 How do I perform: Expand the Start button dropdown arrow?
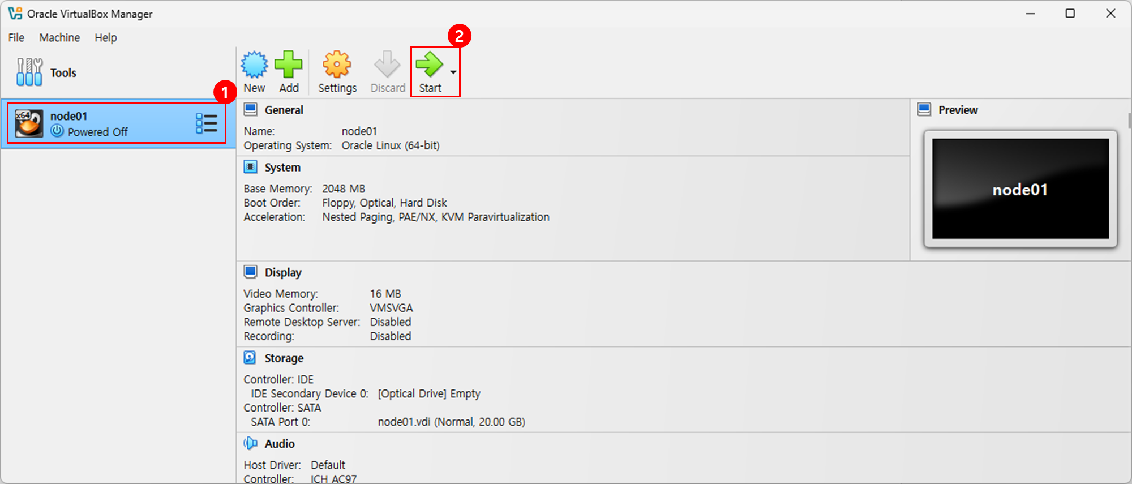pos(453,72)
